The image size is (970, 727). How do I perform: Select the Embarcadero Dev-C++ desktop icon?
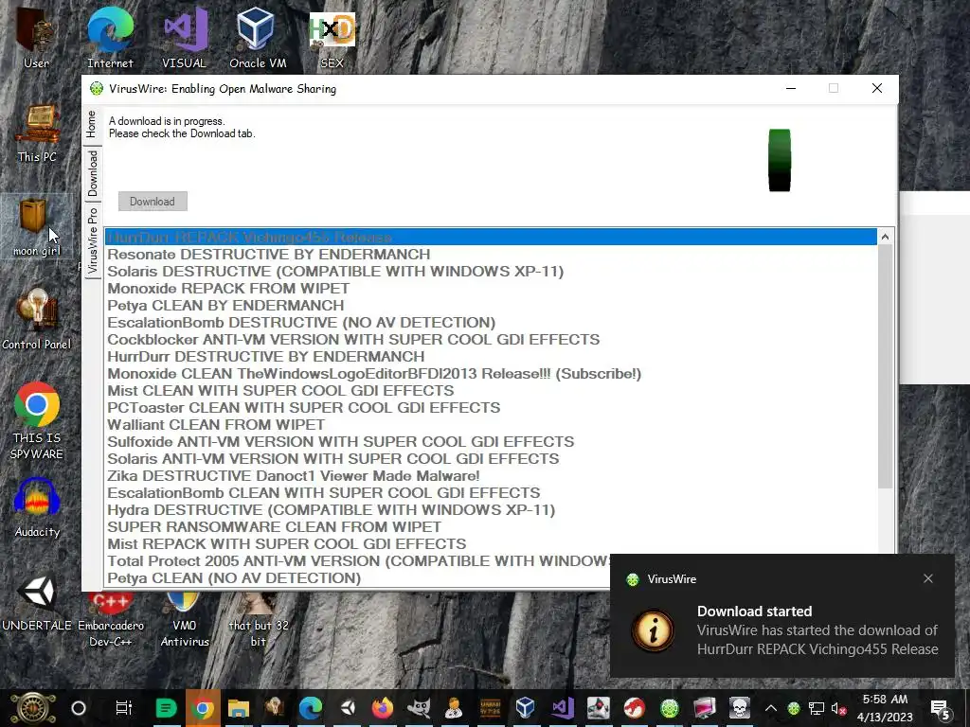point(111,619)
